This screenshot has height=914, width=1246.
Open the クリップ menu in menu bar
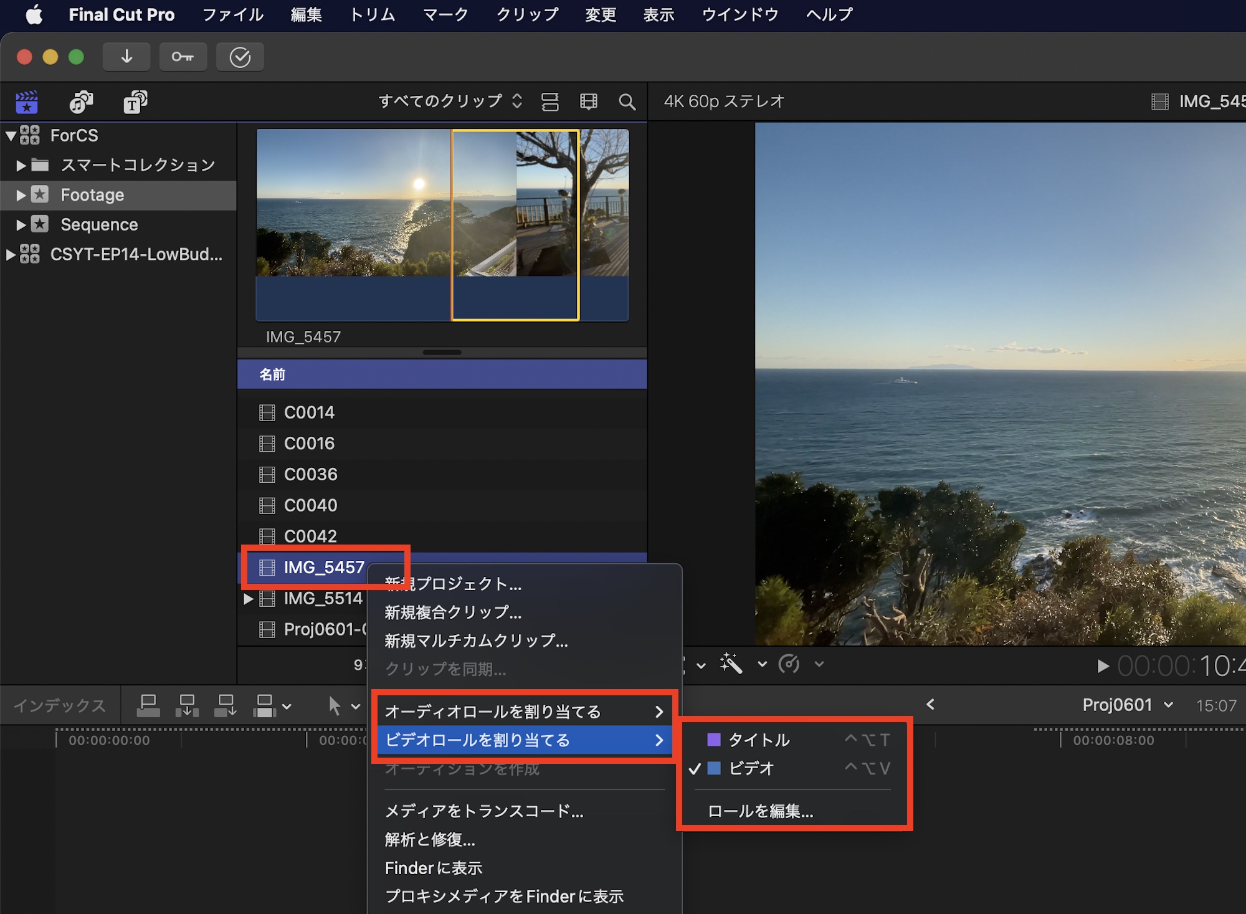527,14
